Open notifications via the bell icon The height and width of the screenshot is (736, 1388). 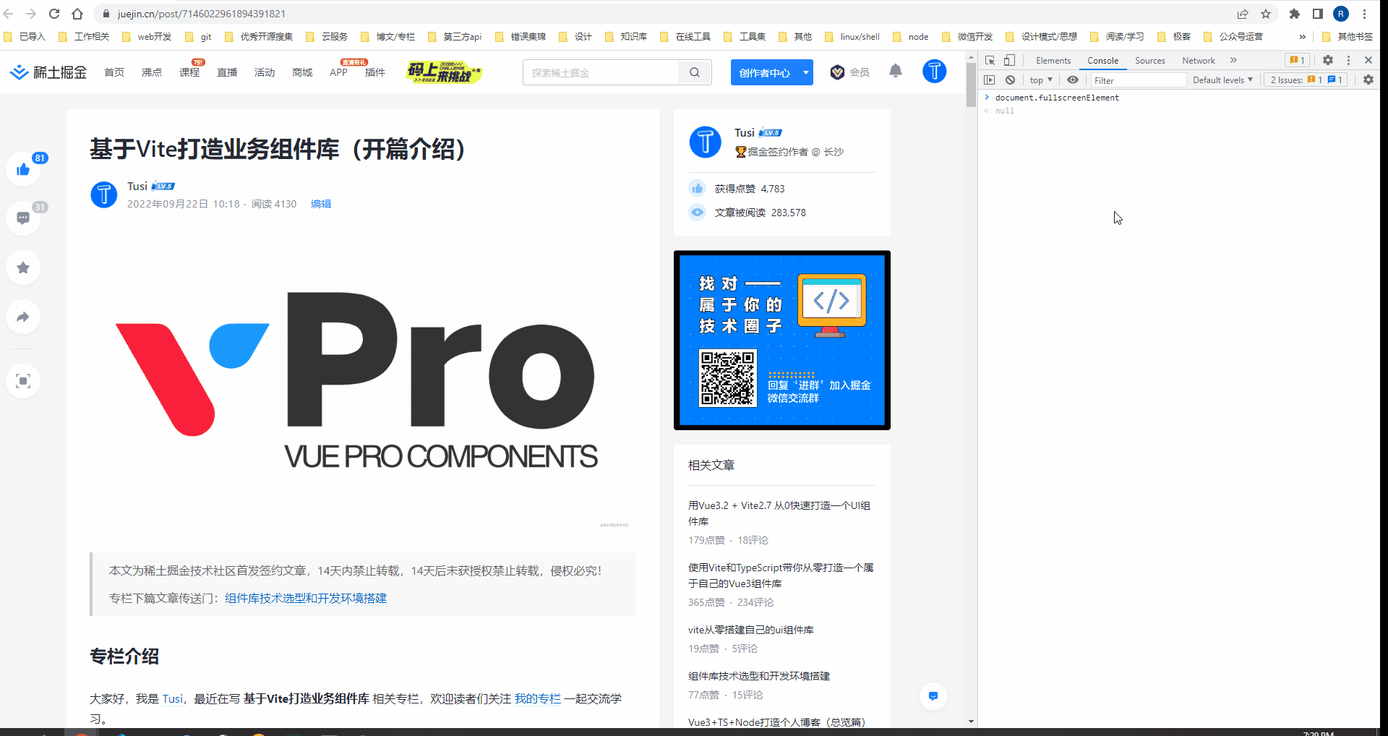pos(896,72)
